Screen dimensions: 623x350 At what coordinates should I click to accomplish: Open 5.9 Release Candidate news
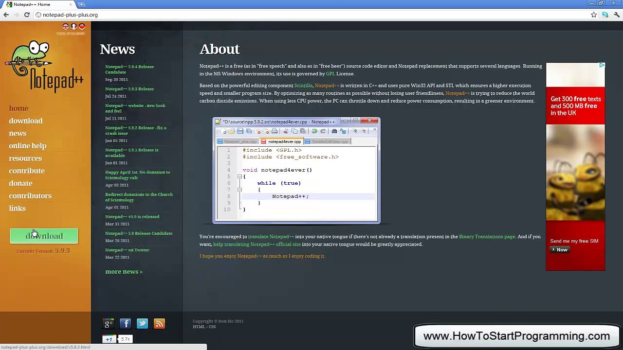point(139,233)
